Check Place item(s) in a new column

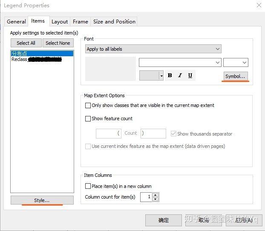click(88, 186)
